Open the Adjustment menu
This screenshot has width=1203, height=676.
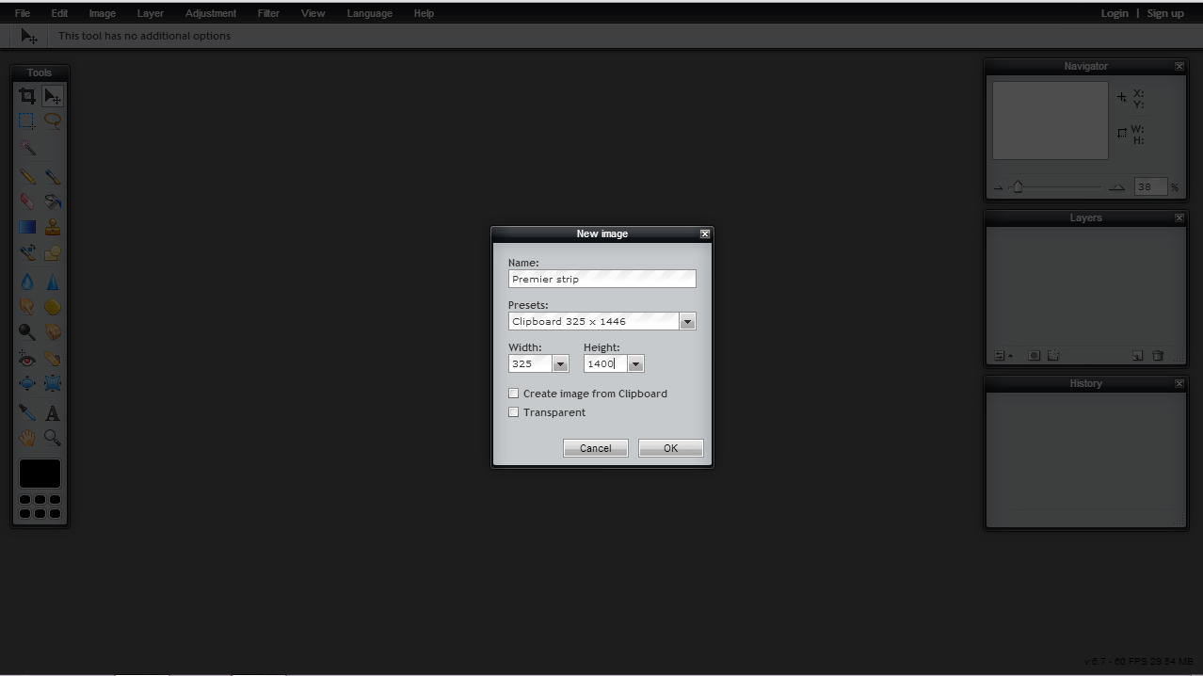coord(211,13)
